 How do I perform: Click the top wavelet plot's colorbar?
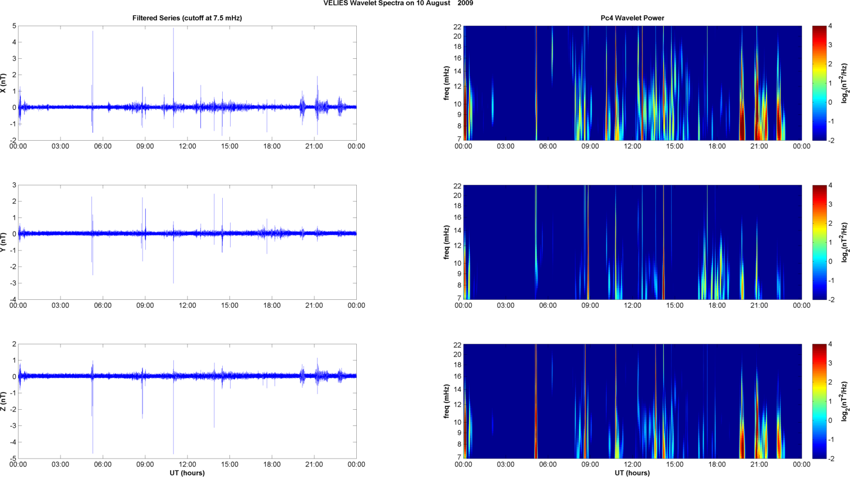pyautogui.click(x=819, y=83)
